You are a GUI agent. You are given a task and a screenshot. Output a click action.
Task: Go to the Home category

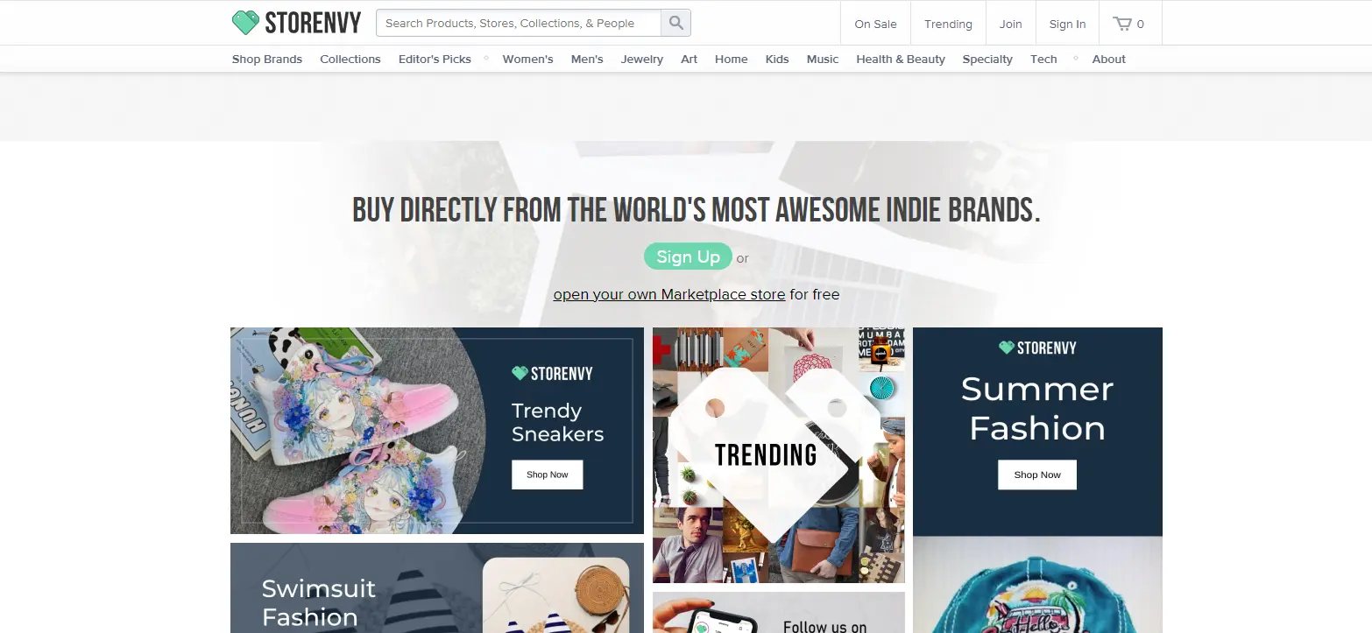[732, 59]
